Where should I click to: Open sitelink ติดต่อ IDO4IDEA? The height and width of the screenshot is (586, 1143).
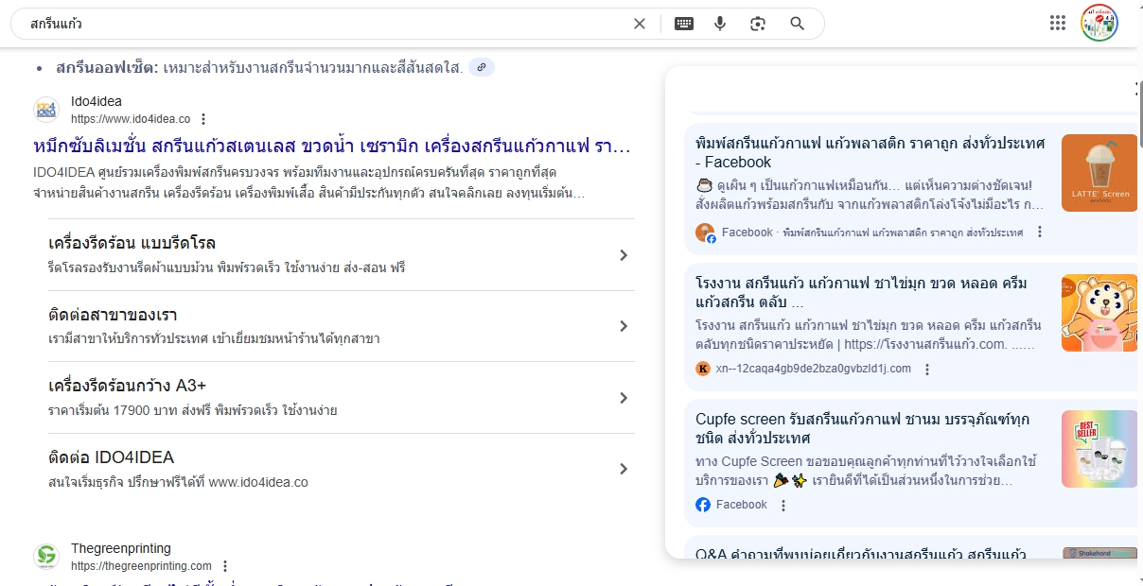point(112,457)
